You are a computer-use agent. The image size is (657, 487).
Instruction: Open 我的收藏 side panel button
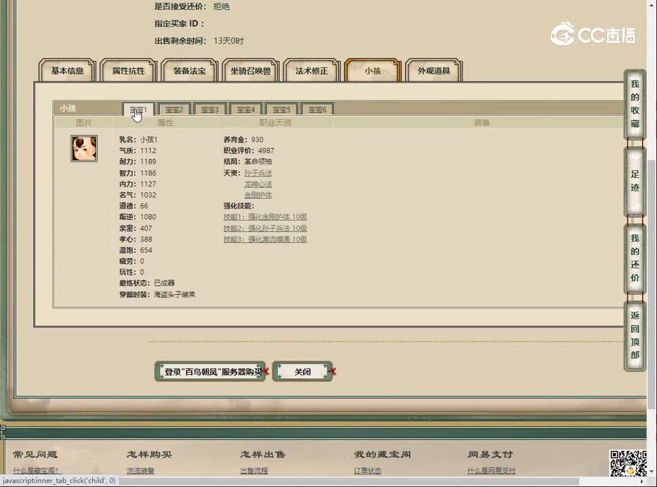pyautogui.click(x=635, y=103)
